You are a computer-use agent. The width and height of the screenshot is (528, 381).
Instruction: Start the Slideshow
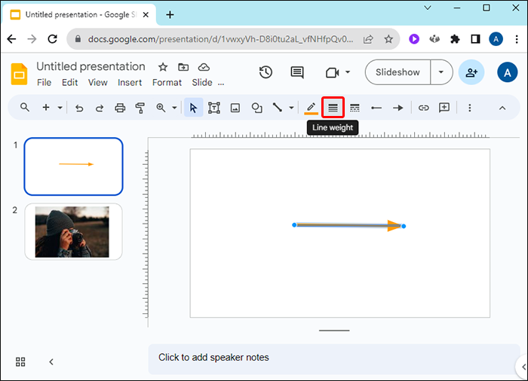click(398, 72)
